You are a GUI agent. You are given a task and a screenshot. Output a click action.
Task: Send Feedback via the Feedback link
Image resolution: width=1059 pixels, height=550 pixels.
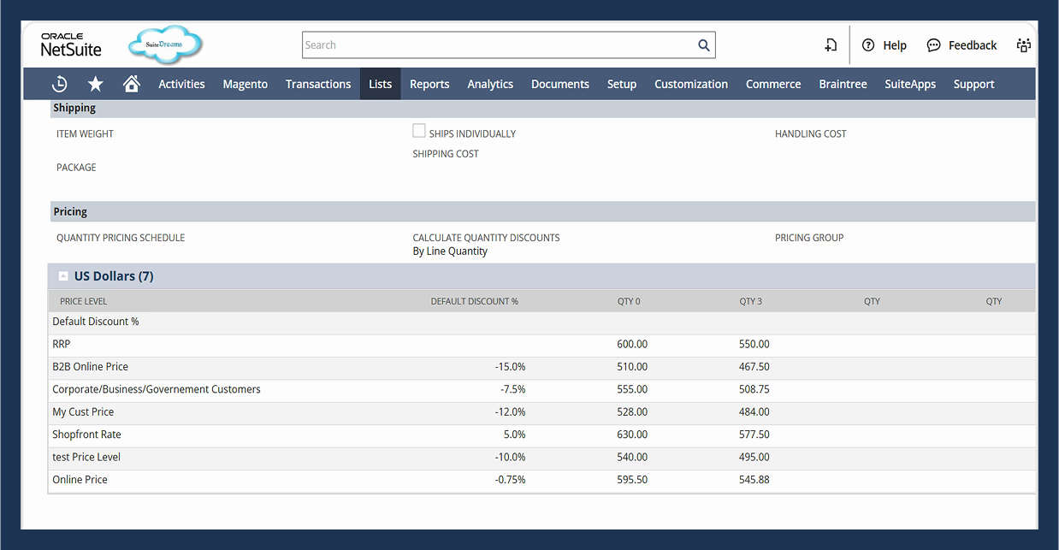click(x=971, y=44)
